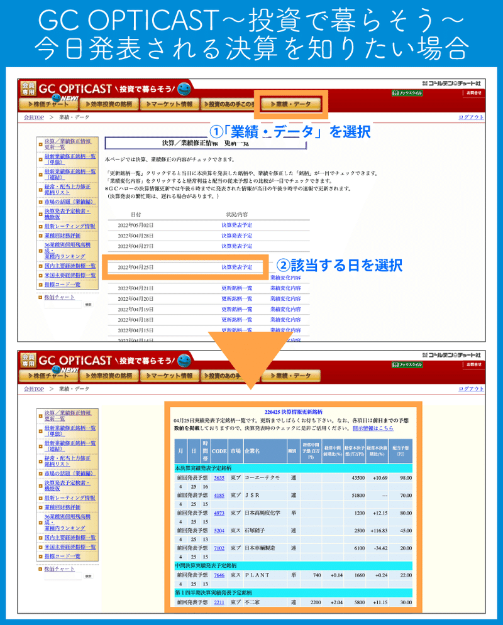Viewport: 503px width, 625px height.
Task: Open stock code 7102 日本車輌製造
Action: [219, 548]
